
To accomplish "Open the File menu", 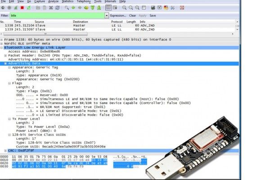I will pyautogui.click(x=3, y=1).
